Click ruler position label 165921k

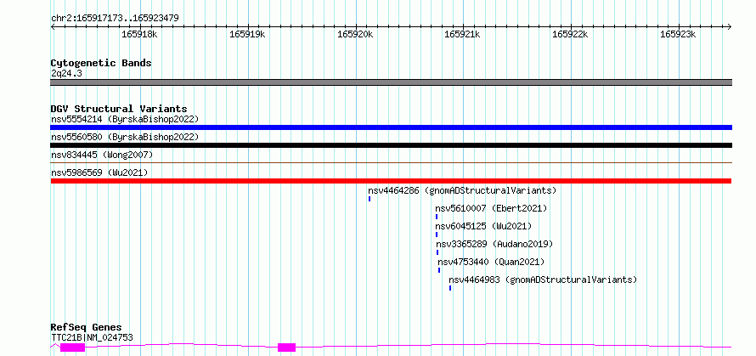462,34
